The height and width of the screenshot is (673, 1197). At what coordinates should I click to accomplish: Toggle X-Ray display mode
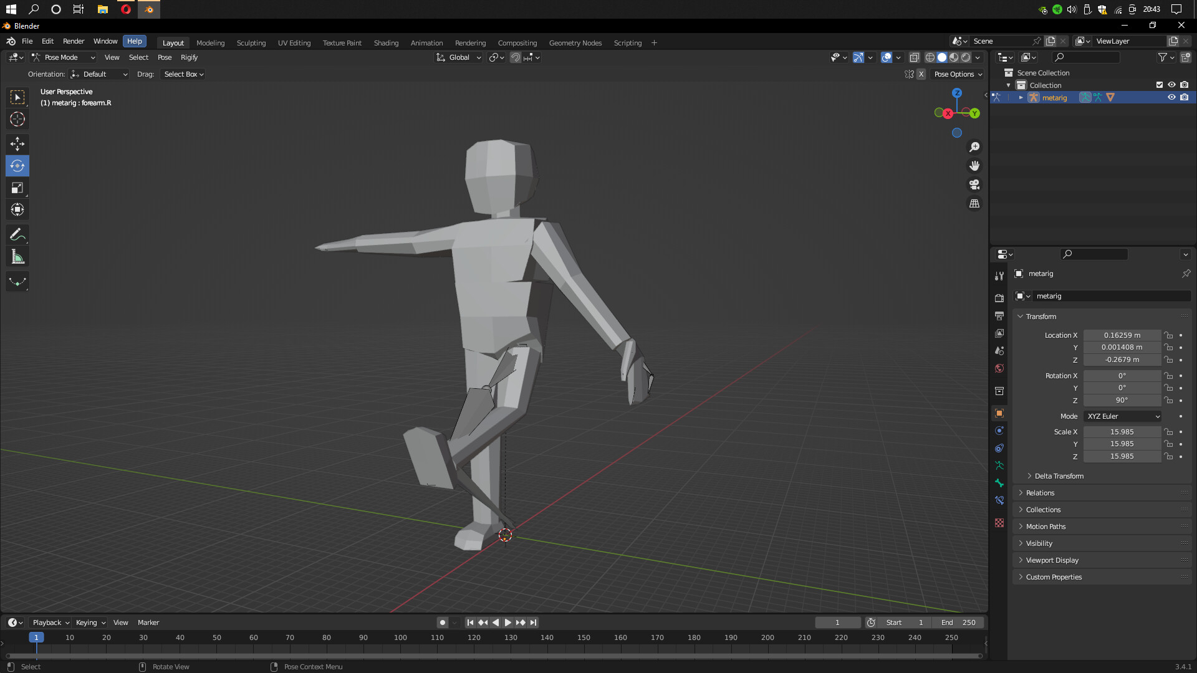tap(914, 57)
